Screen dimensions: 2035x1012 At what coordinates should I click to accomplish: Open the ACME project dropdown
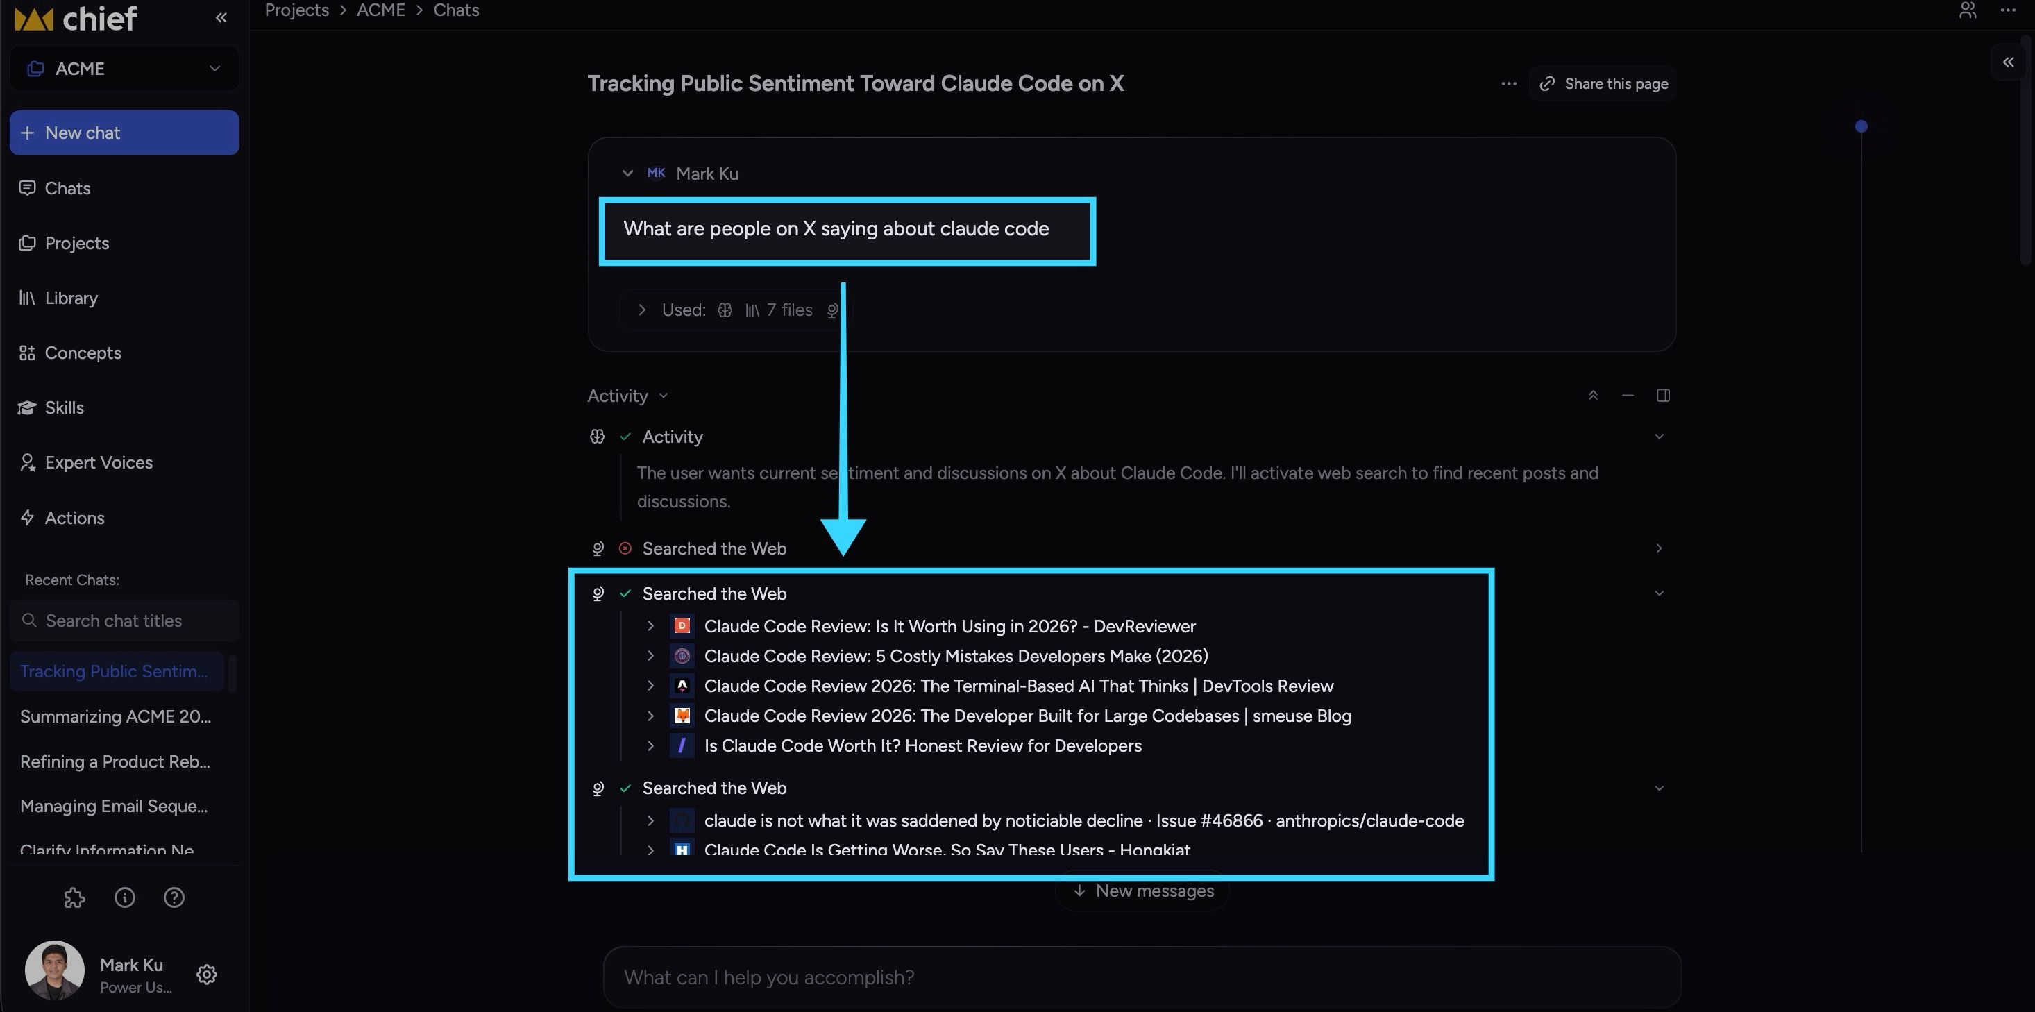pyautogui.click(x=124, y=69)
